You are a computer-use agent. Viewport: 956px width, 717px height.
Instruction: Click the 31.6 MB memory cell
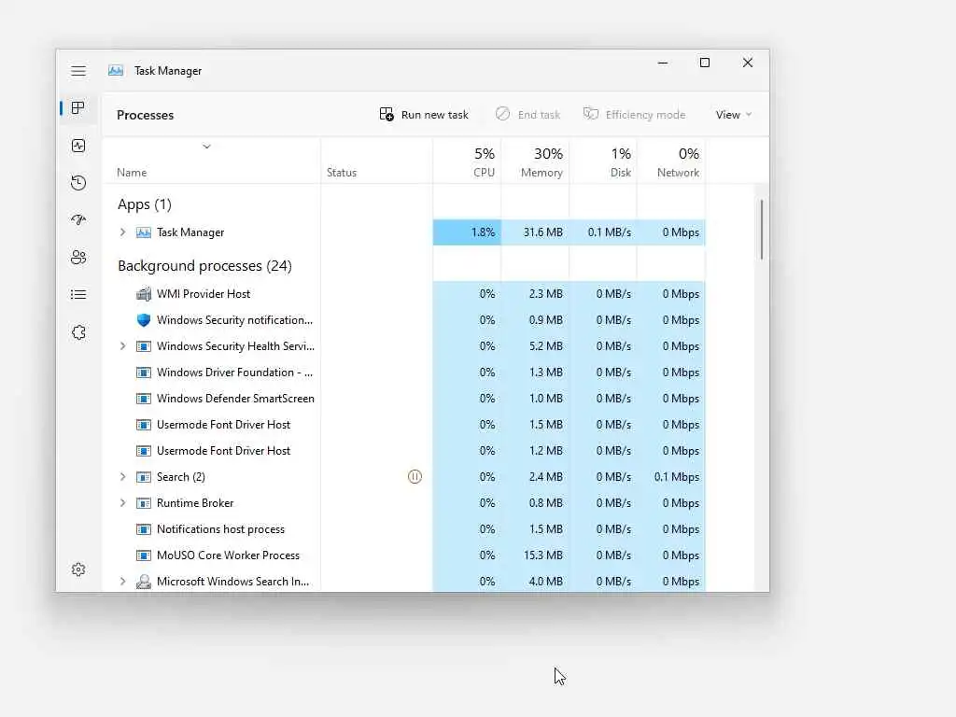535,232
